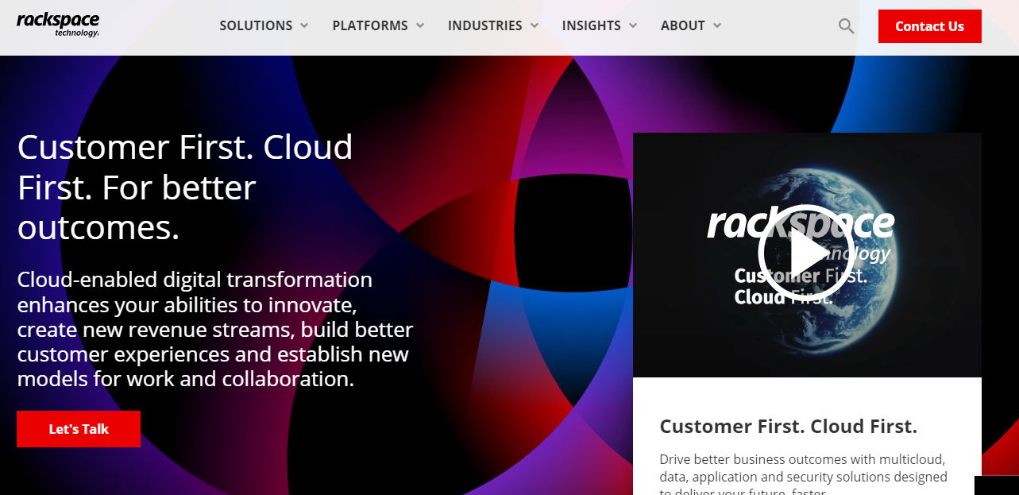The image size is (1019, 495).
Task: Expand the chevron next to Platforms
Action: pyautogui.click(x=419, y=25)
